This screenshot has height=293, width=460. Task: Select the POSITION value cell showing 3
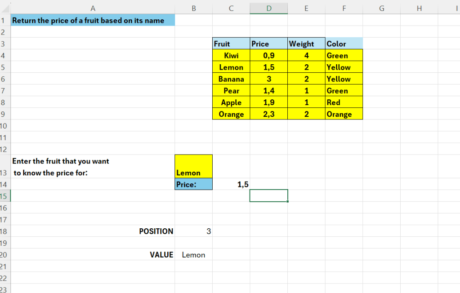[193, 231]
